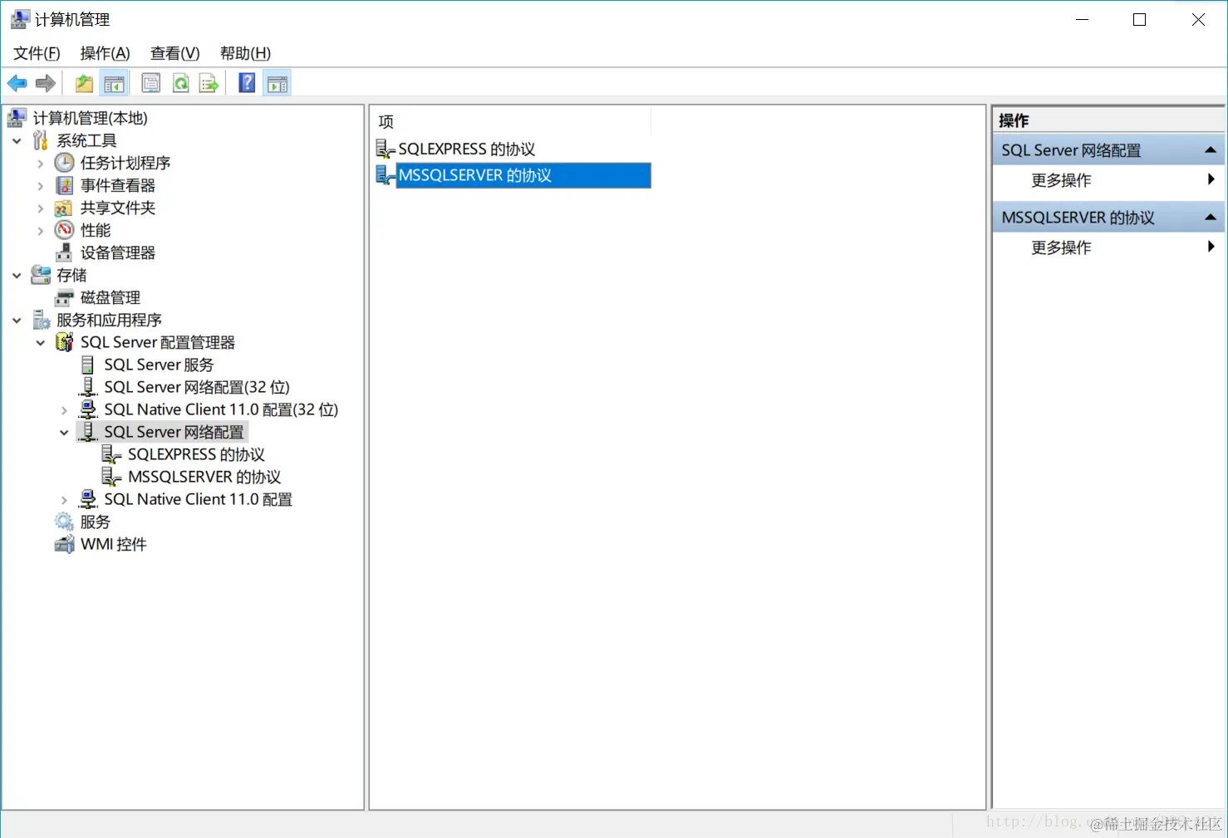Expand the 共享文件夹 node
Screen dimensions: 1228x838
coord(41,208)
